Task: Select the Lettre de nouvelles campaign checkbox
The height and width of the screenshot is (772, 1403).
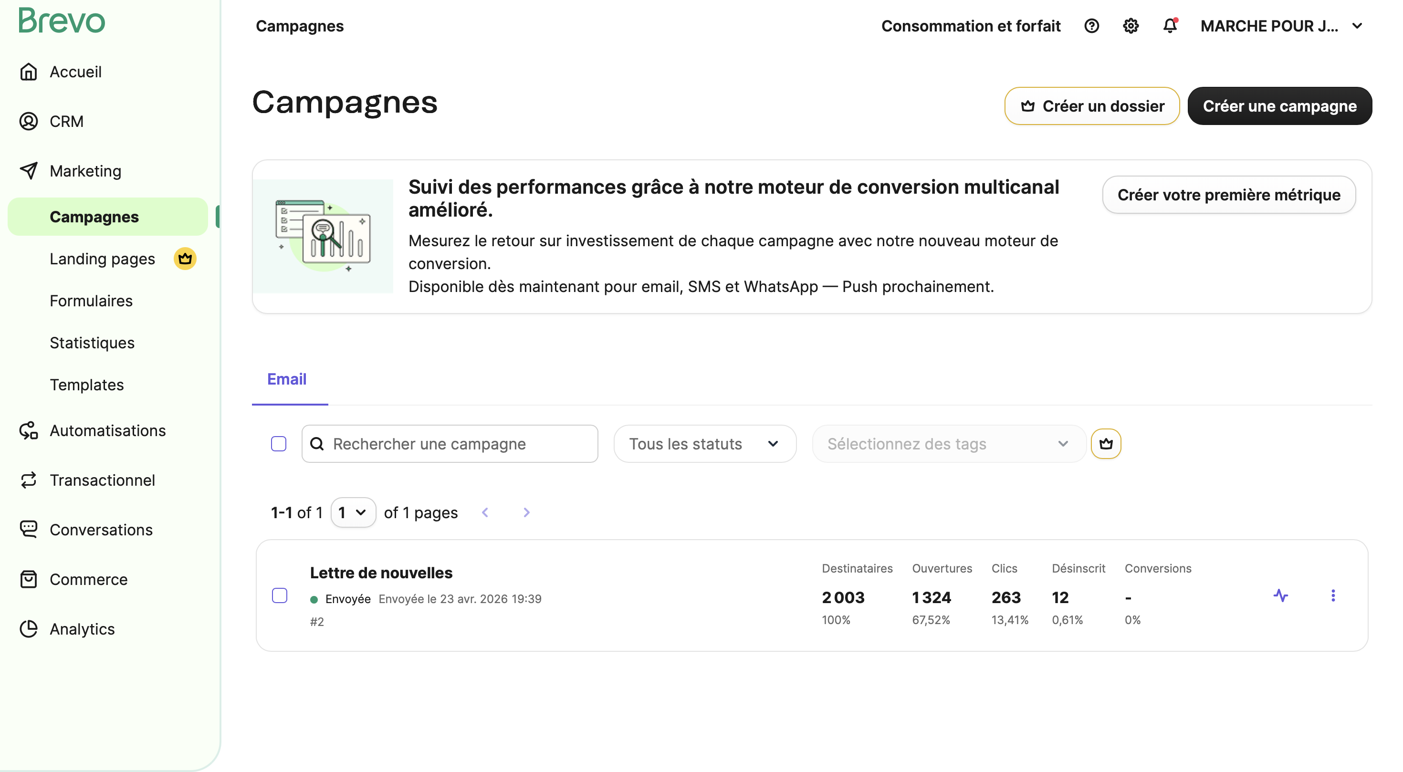Action: pos(279,595)
